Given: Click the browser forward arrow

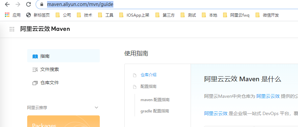Looking at the screenshot, I should coord(18,4).
